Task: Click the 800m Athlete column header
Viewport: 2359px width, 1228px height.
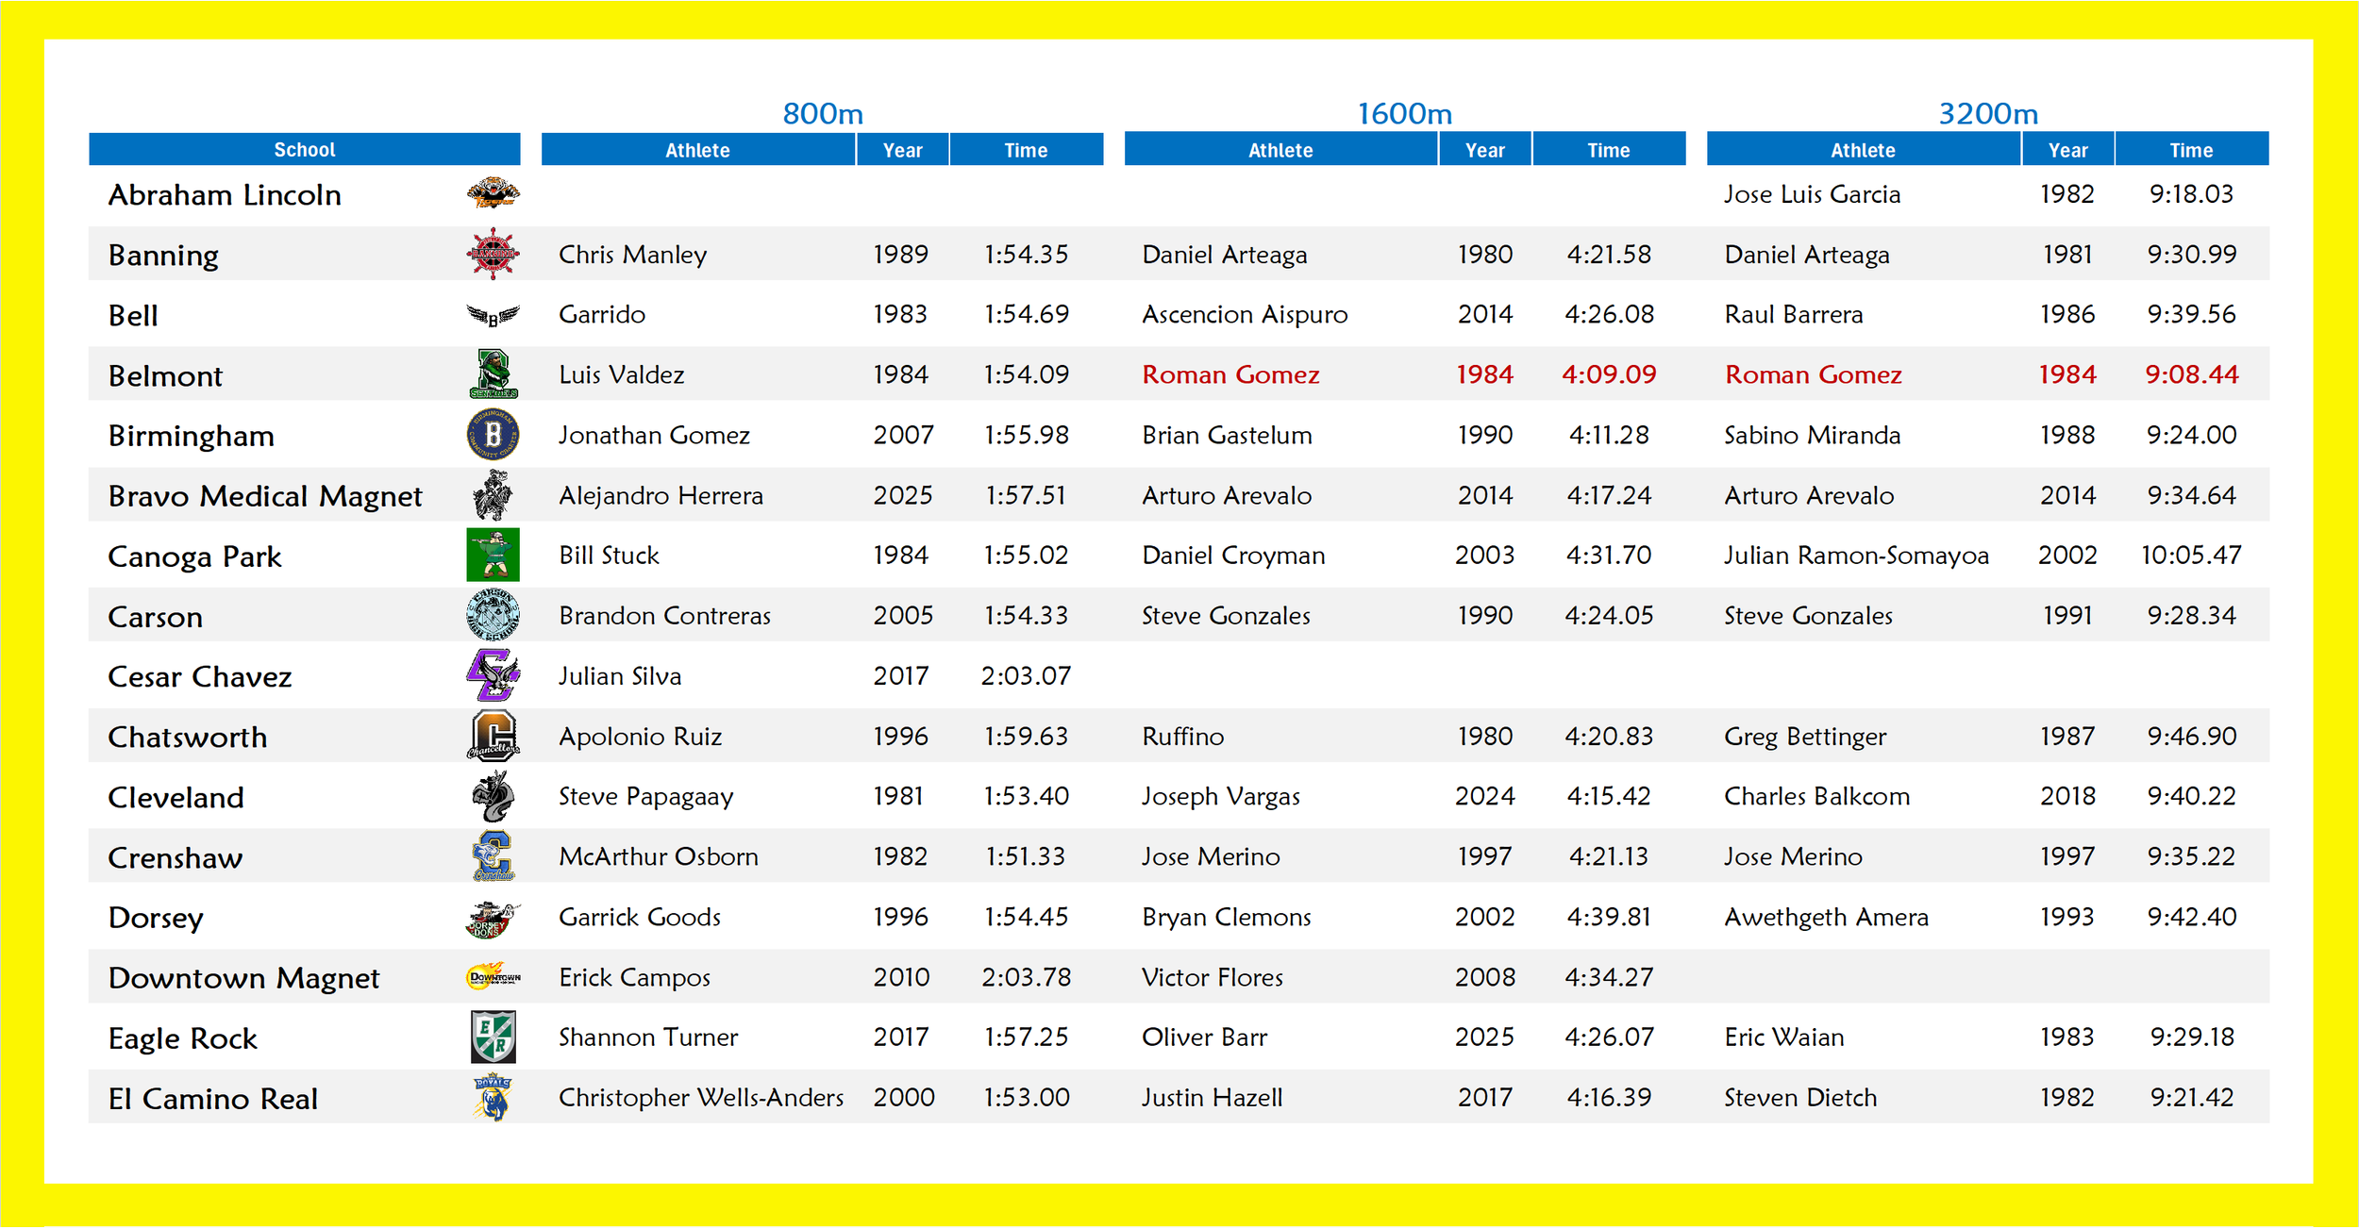Action: 697,150
